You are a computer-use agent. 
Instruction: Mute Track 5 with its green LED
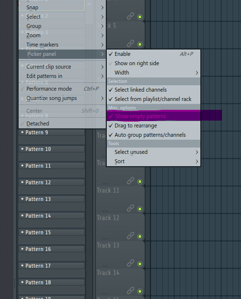click(x=140, y=45)
